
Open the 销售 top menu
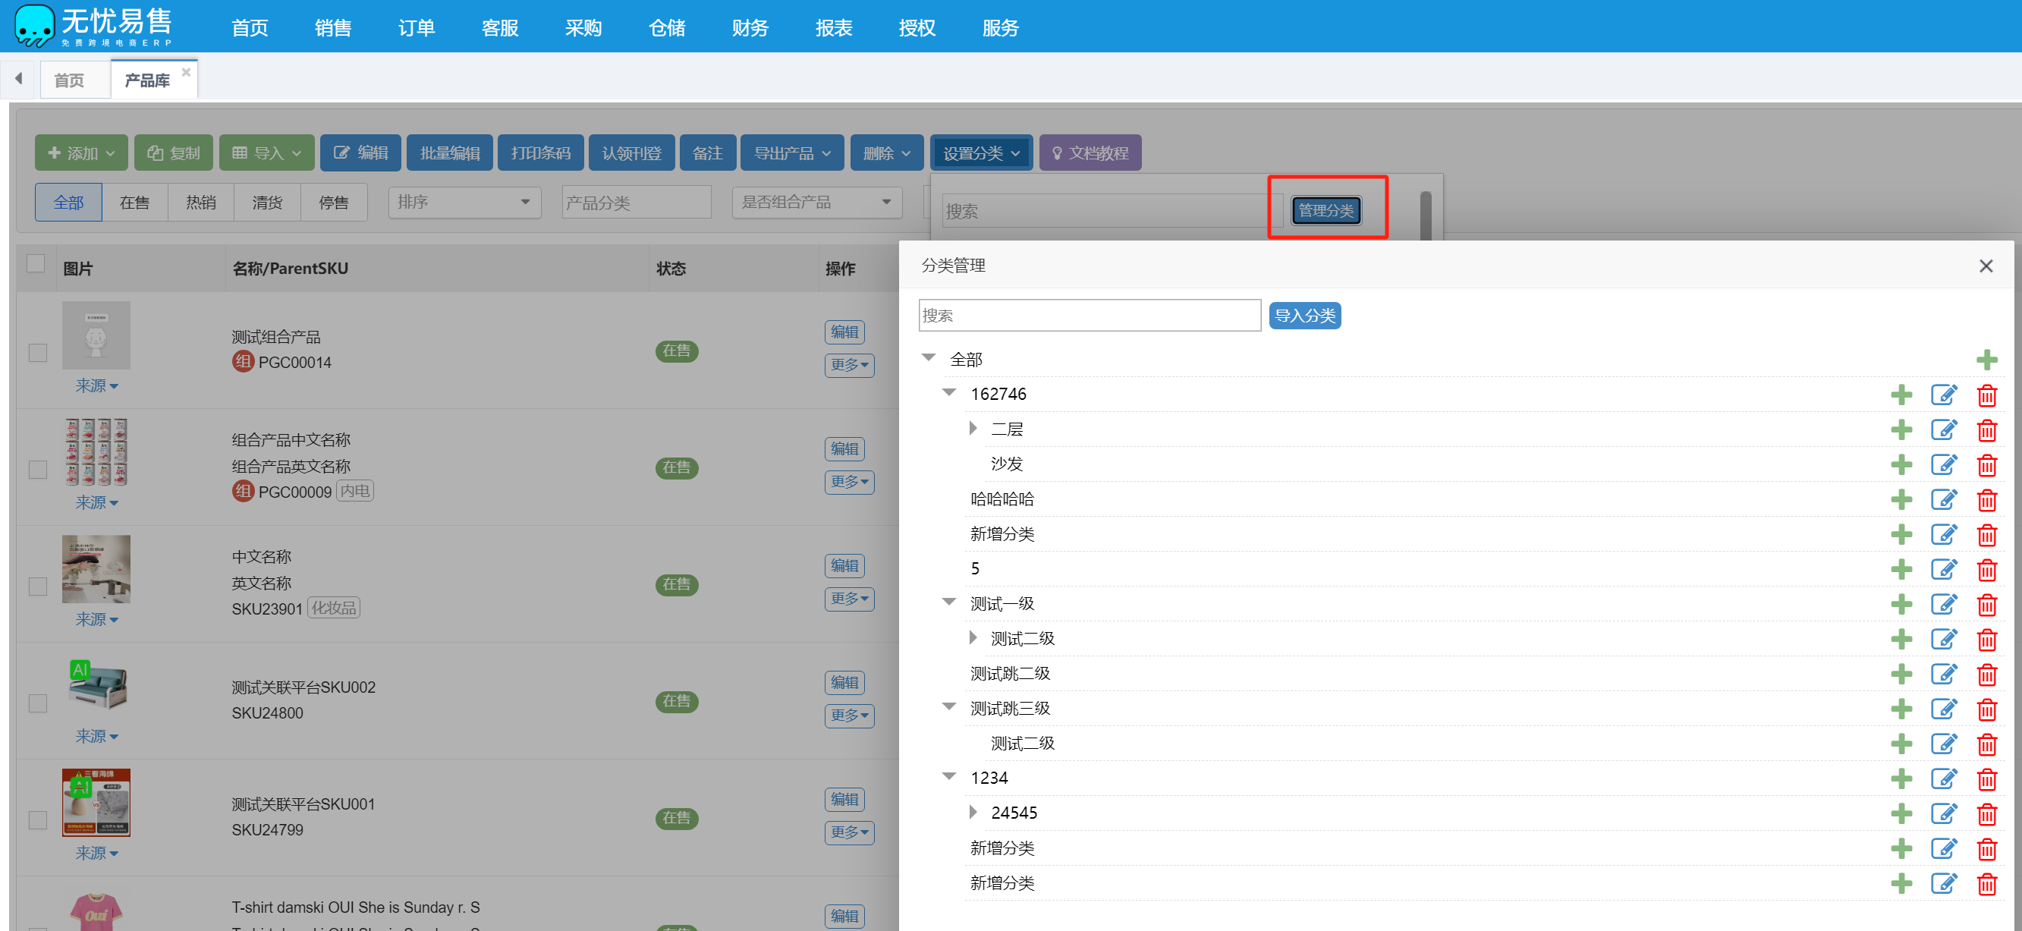(x=333, y=28)
